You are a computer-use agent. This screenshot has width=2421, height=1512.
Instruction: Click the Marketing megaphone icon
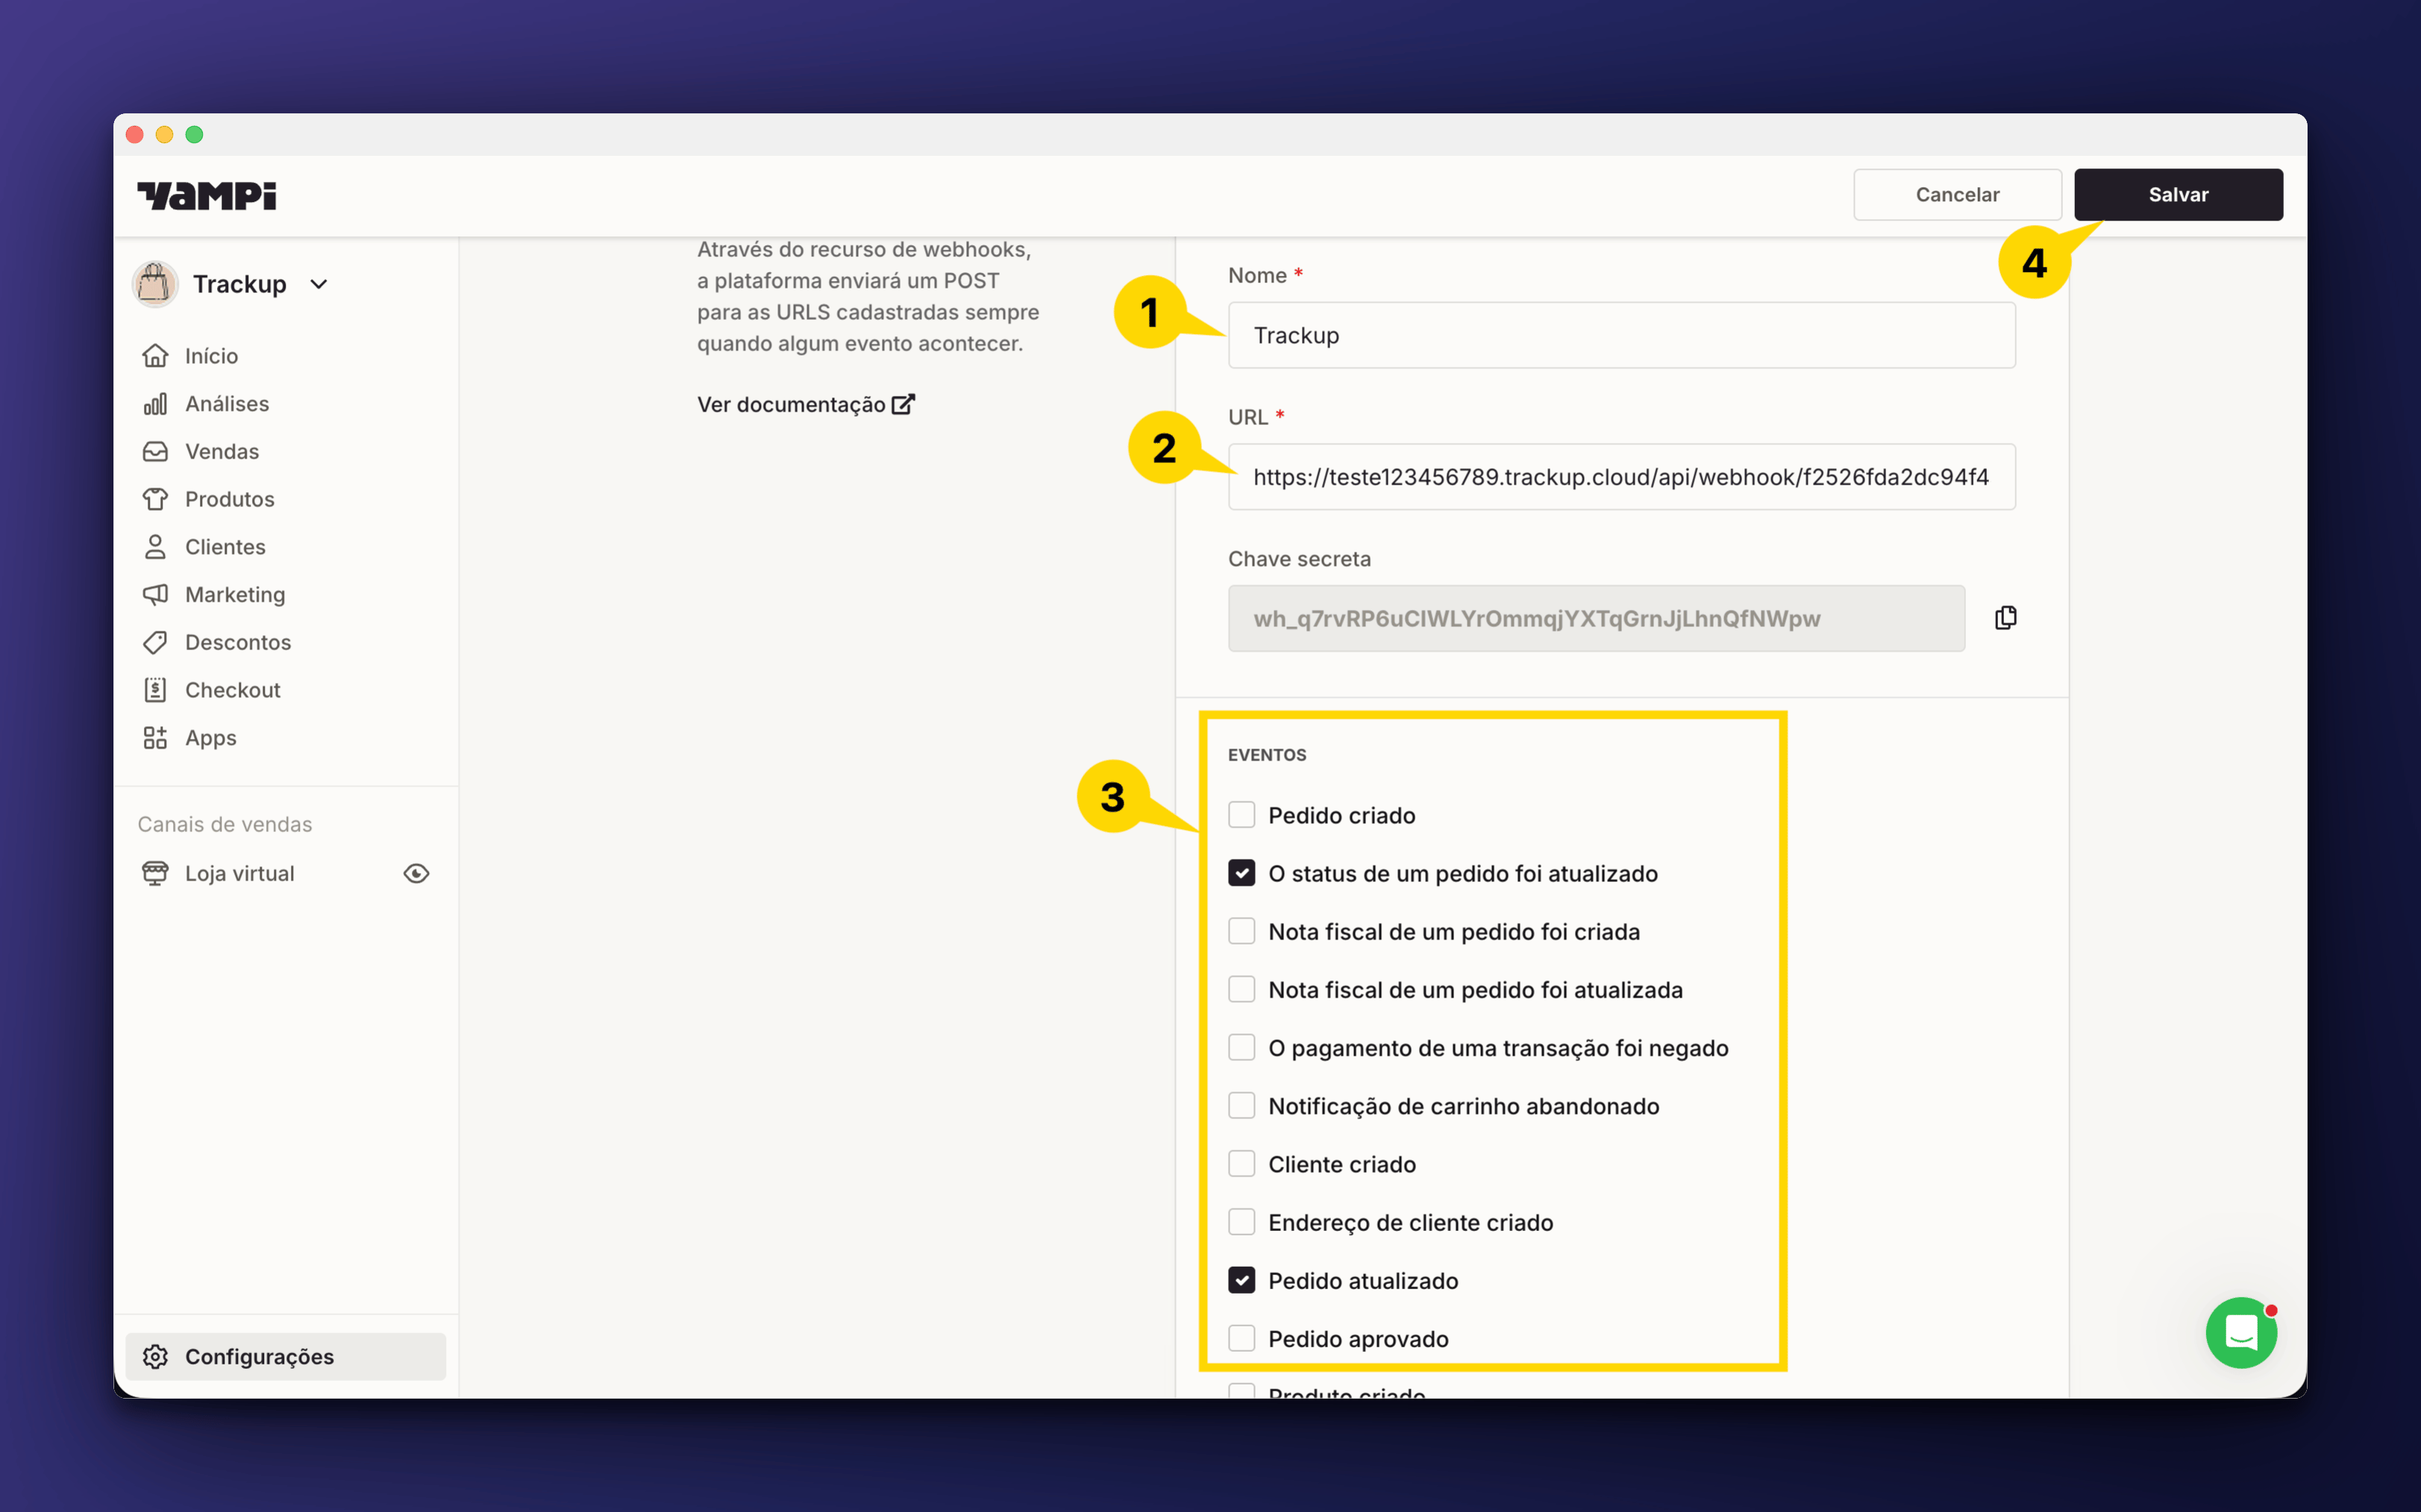coord(155,595)
